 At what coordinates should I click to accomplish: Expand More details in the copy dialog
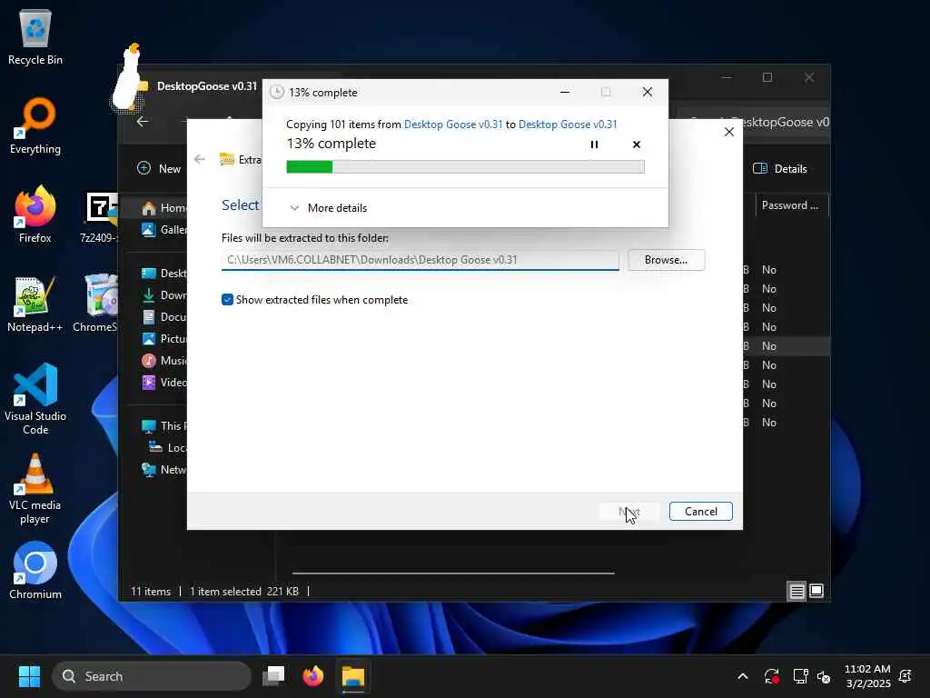point(329,208)
